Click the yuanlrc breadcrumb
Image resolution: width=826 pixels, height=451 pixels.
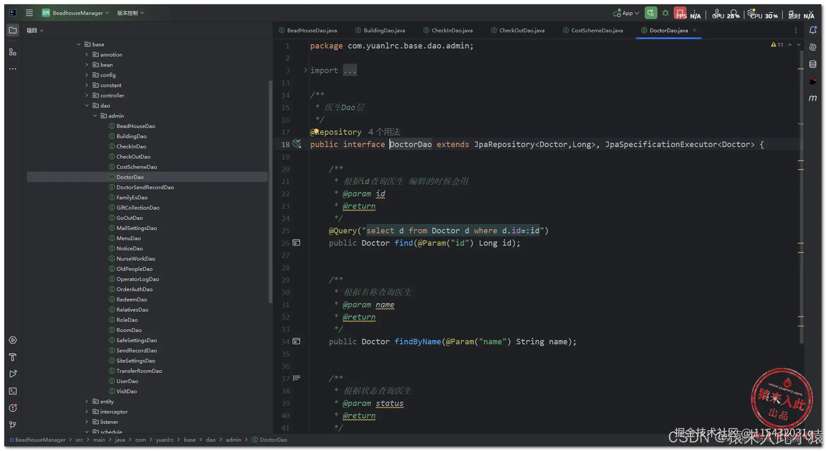coord(165,440)
